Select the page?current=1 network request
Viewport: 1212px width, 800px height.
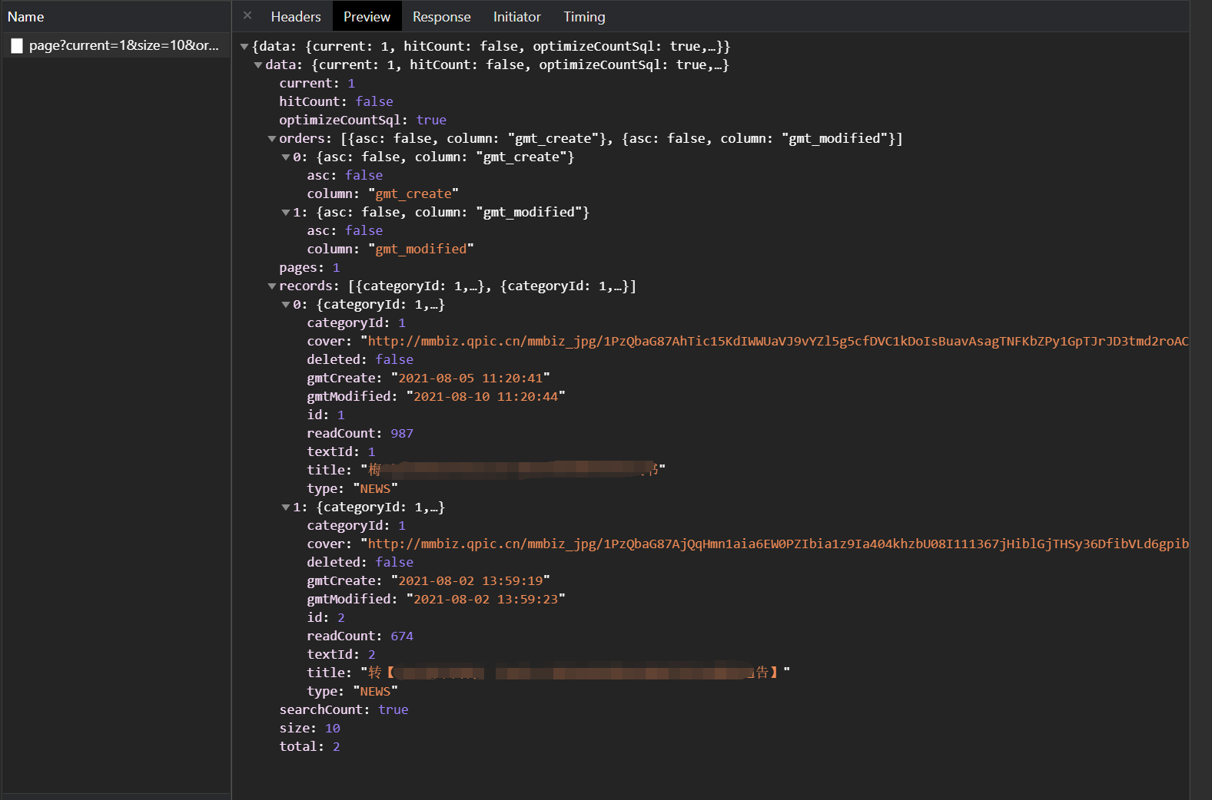(123, 45)
